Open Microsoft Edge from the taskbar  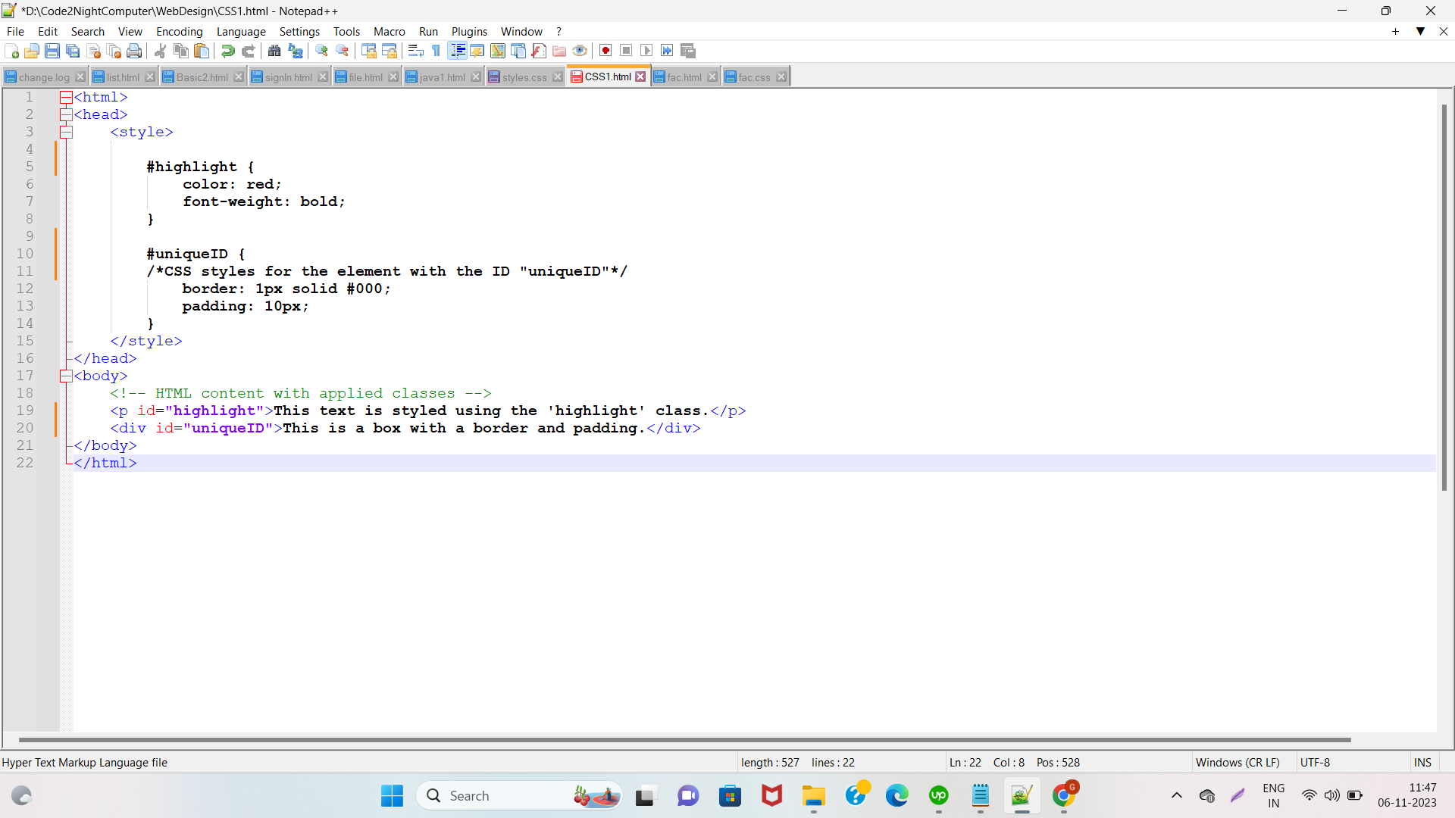pos(897,795)
